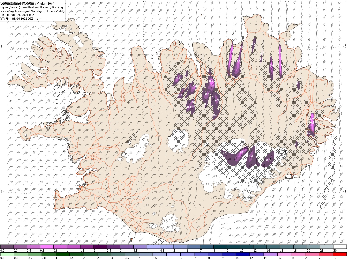
Task: Select the deep navy 10–12 swatch, lower row
Action: pos(243,254)
